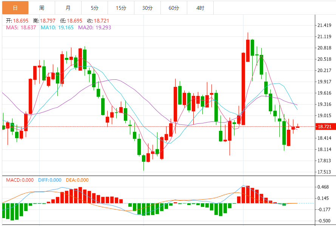
Task: Click the 20.217 price axis label
Action: point(324,70)
